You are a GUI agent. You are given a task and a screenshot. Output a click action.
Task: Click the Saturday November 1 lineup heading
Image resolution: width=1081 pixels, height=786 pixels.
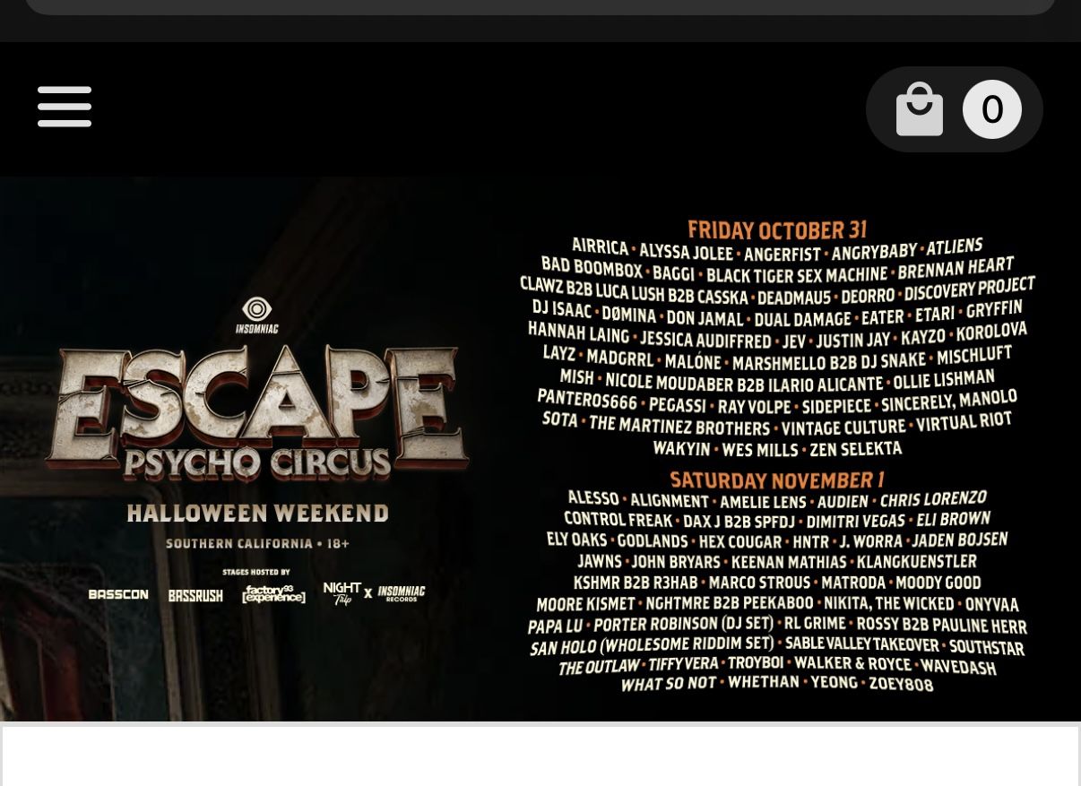[777, 479]
